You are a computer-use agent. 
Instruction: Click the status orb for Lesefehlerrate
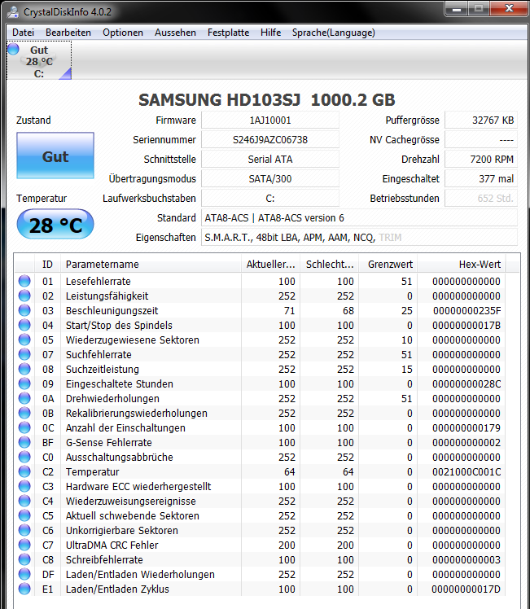[x=24, y=281]
